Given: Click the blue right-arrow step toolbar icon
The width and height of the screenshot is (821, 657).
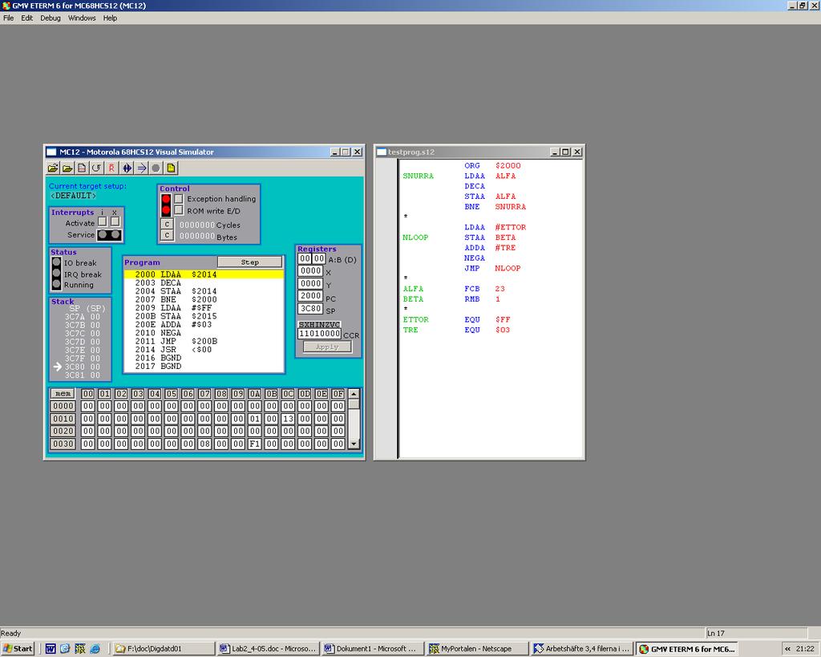Looking at the screenshot, I should point(141,168).
